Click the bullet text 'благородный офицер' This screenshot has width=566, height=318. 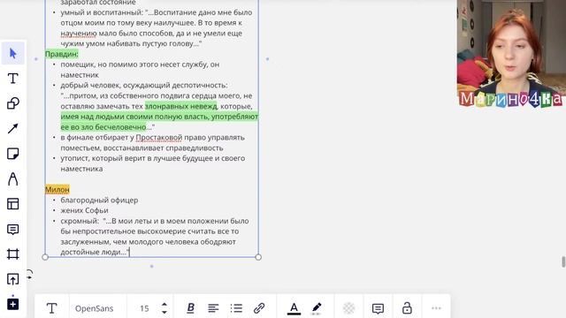pyautogui.click(x=99, y=201)
